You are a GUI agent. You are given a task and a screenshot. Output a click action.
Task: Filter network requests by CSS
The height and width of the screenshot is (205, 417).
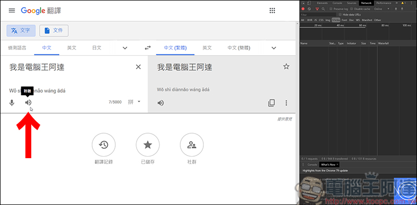tap(321, 20)
